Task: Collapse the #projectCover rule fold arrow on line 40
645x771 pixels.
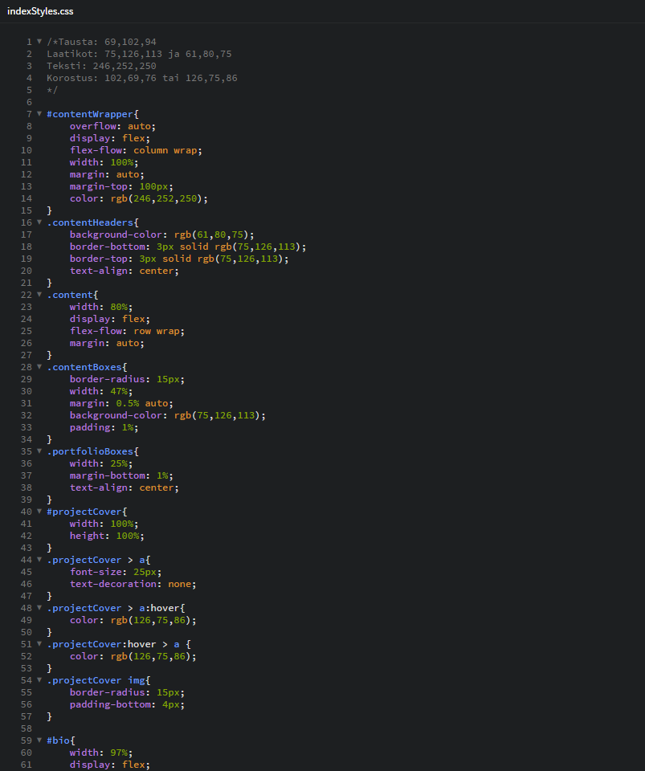Action: tap(39, 512)
